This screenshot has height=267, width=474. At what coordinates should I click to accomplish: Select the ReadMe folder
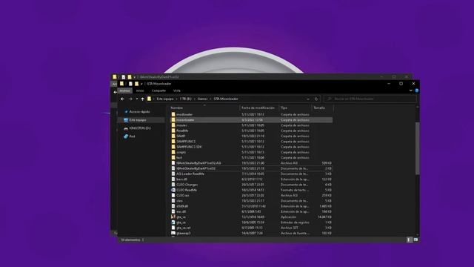[252, 131]
